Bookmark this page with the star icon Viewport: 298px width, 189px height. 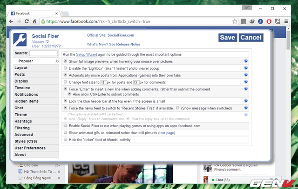[x=235, y=21]
